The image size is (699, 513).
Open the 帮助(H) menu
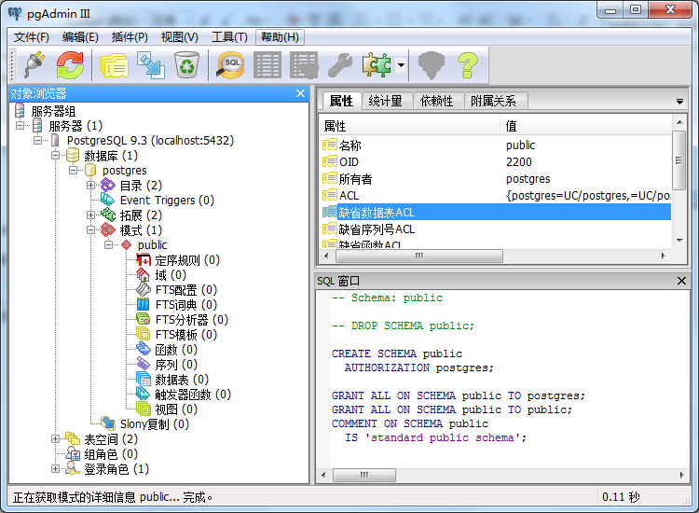[x=280, y=37]
